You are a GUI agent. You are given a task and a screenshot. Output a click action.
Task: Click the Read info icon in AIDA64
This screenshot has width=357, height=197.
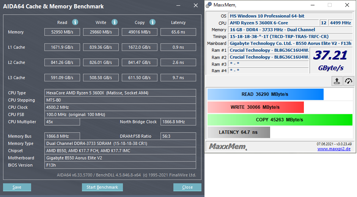click(x=75, y=22)
